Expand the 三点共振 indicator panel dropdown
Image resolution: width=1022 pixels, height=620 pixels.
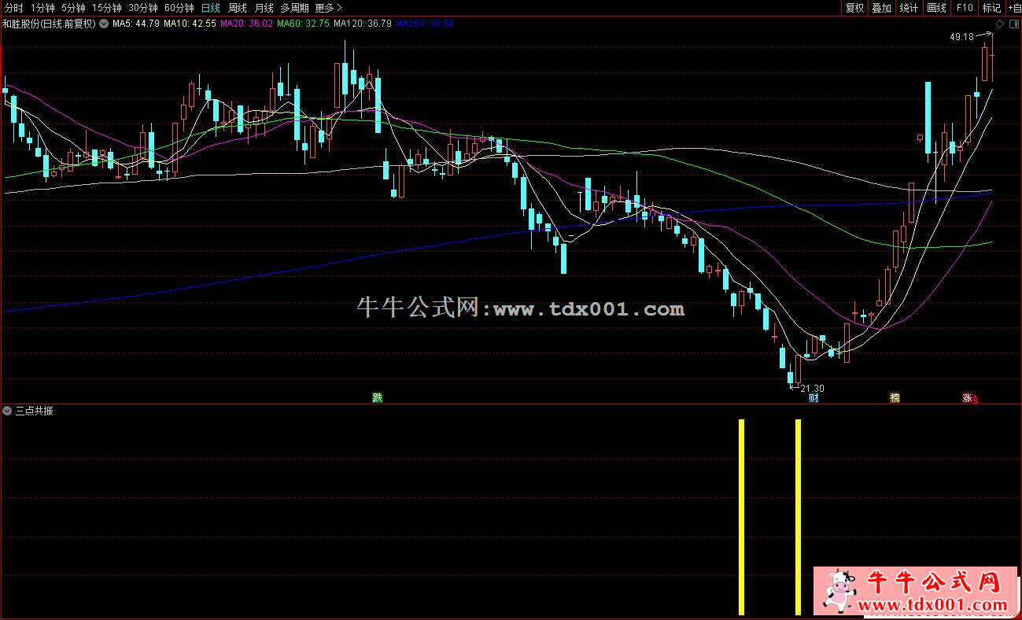[x=8, y=411]
